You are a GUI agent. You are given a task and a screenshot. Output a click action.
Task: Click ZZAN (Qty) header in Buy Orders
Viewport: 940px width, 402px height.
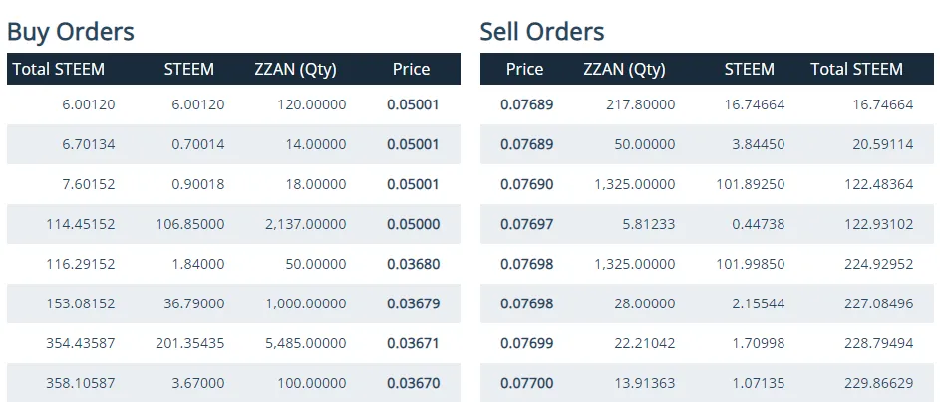coord(295,69)
